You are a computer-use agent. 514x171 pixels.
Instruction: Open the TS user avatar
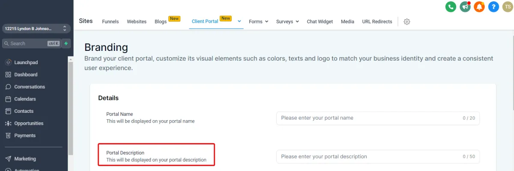click(x=507, y=7)
